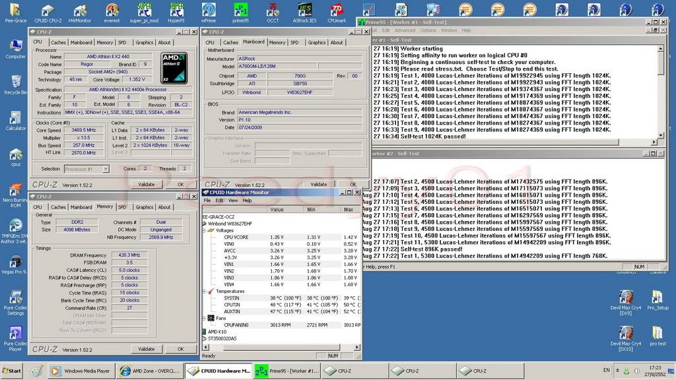Launch Vegas Pro 9 from the desktop
Viewport: 676px width, 380px height.
[x=16, y=265]
